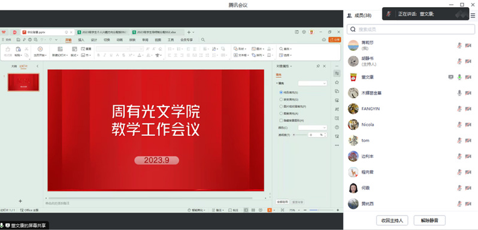Open the color (C) dropdown
Screen dimensions: 478x230
pos(313,128)
